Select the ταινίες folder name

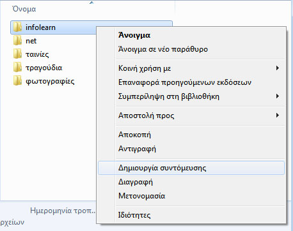37,54
